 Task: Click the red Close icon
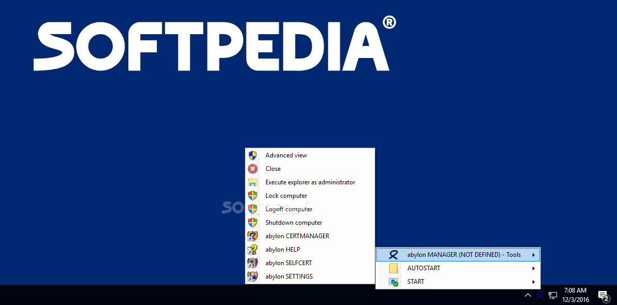253,168
